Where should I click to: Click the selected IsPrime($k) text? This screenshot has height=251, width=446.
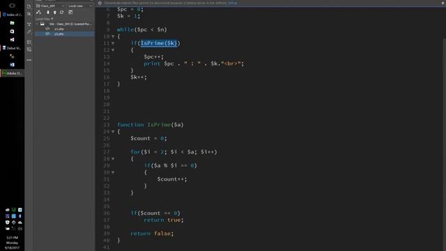(x=159, y=43)
